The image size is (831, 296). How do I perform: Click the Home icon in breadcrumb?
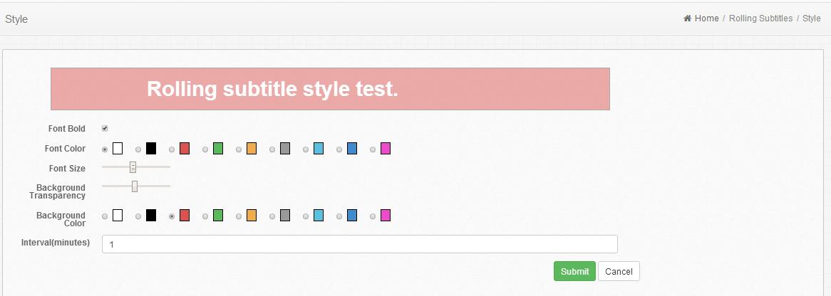(687, 18)
